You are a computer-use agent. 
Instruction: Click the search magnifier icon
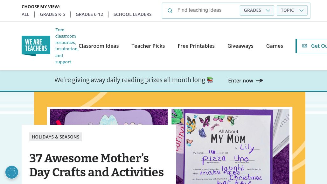170,11
